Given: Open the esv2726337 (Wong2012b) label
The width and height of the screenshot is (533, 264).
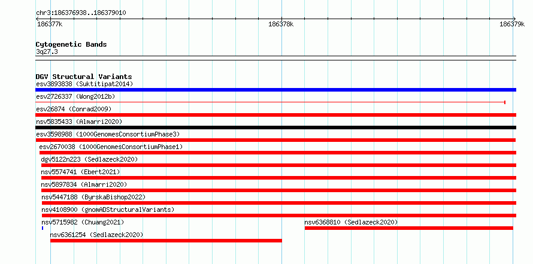Looking at the screenshot, I should 75,96.
